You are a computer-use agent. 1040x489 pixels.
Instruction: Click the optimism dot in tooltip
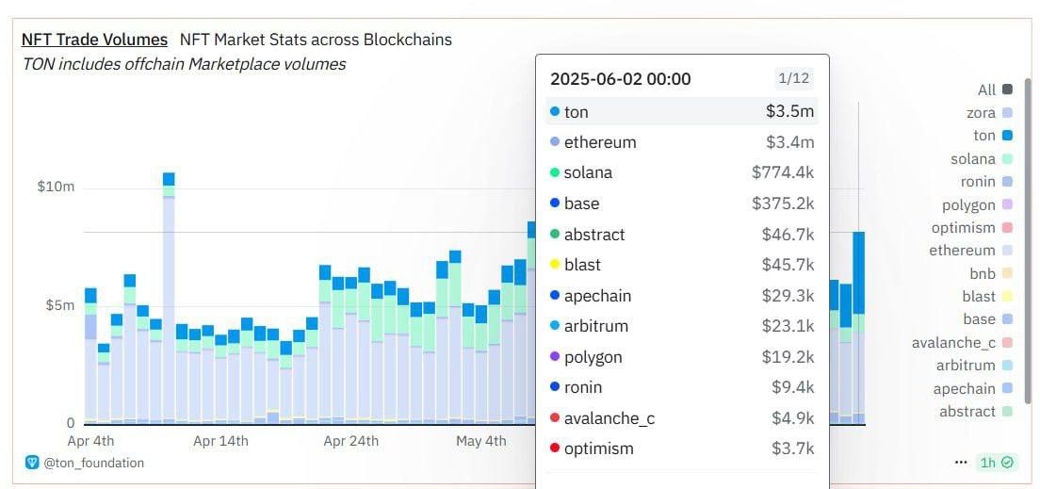(555, 448)
